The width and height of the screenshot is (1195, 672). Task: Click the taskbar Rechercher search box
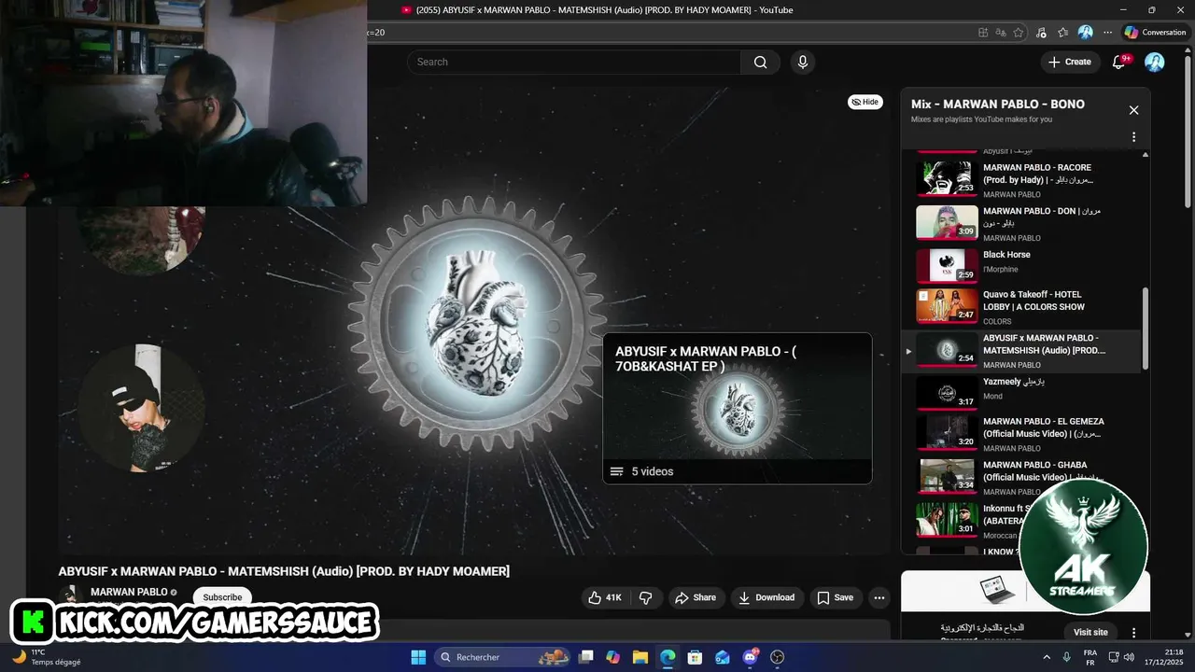503,657
